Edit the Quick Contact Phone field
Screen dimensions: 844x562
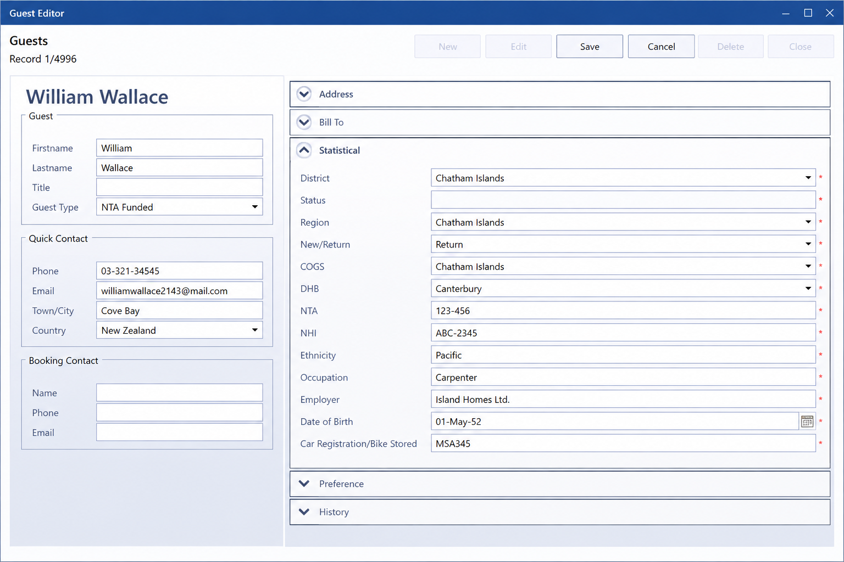pos(180,271)
